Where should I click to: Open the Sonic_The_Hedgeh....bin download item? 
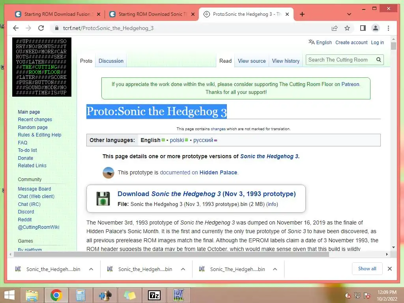pos(232,269)
